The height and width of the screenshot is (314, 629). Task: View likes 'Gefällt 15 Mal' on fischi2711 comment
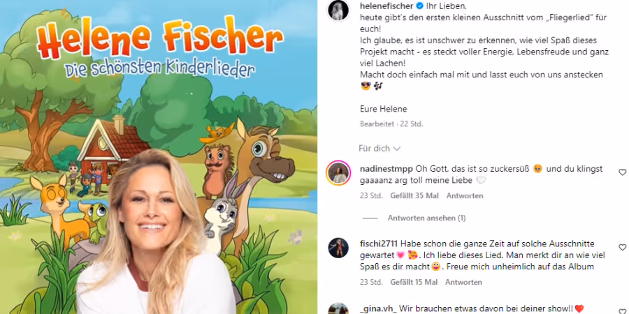(414, 283)
